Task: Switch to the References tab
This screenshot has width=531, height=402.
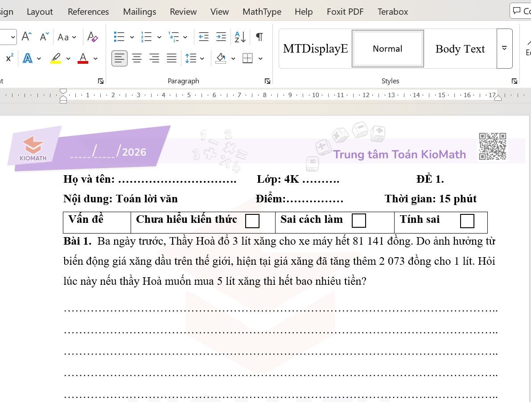Action: coord(88,12)
